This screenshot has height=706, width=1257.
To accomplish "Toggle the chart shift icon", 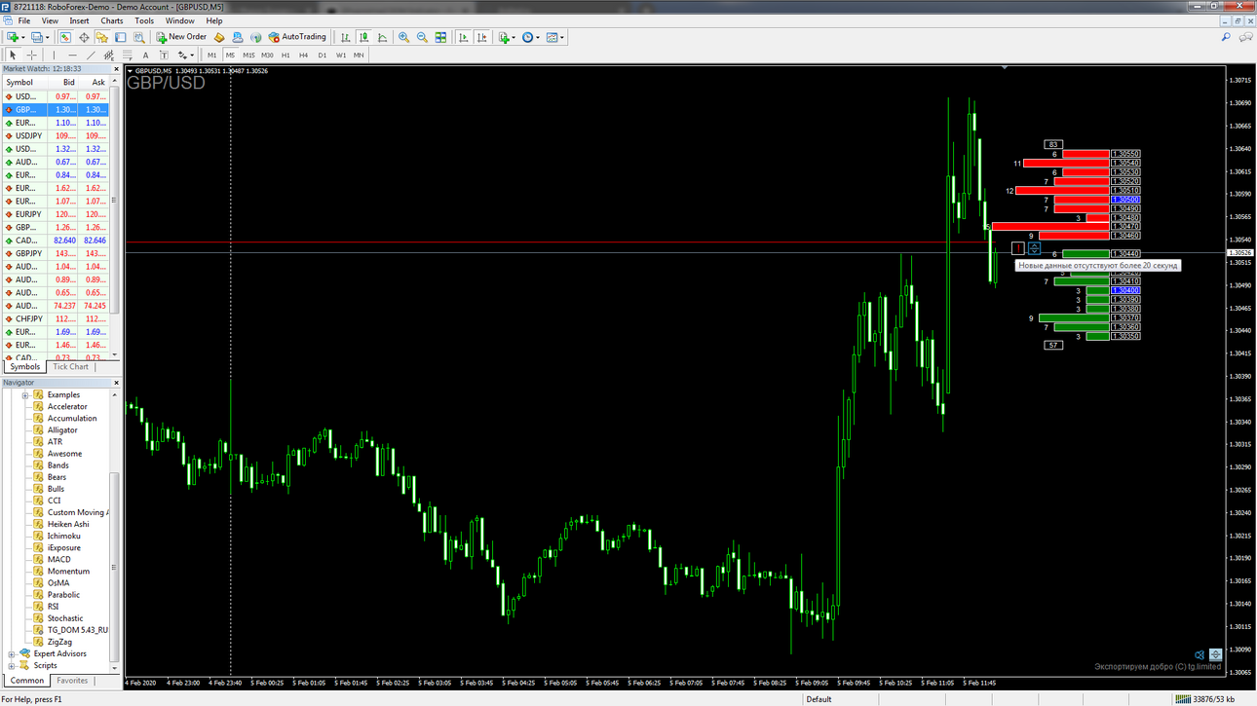I will (x=482, y=37).
